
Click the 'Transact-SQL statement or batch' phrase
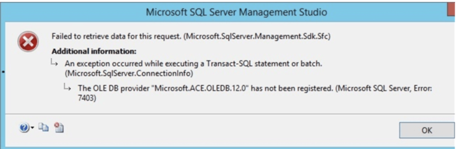click(264, 63)
